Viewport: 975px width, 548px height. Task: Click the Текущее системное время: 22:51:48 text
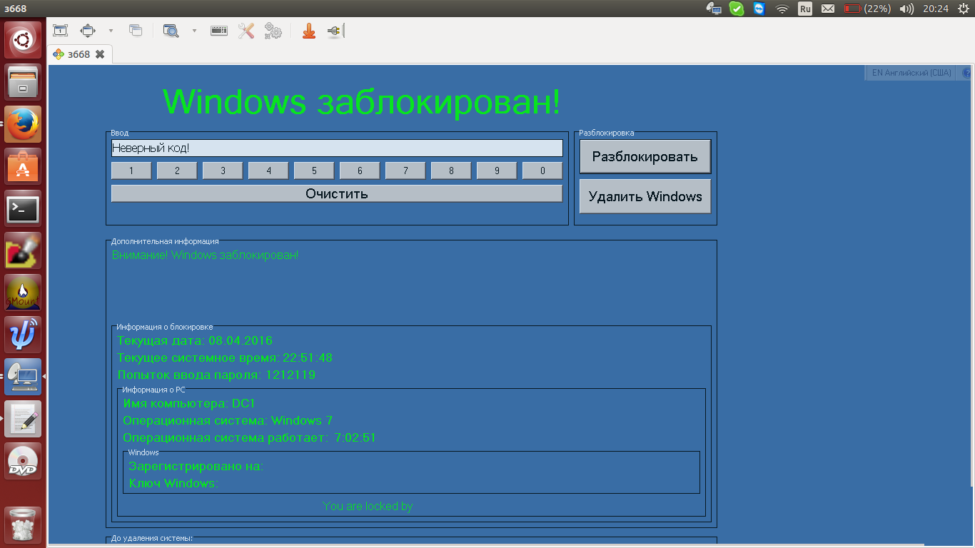tap(225, 357)
